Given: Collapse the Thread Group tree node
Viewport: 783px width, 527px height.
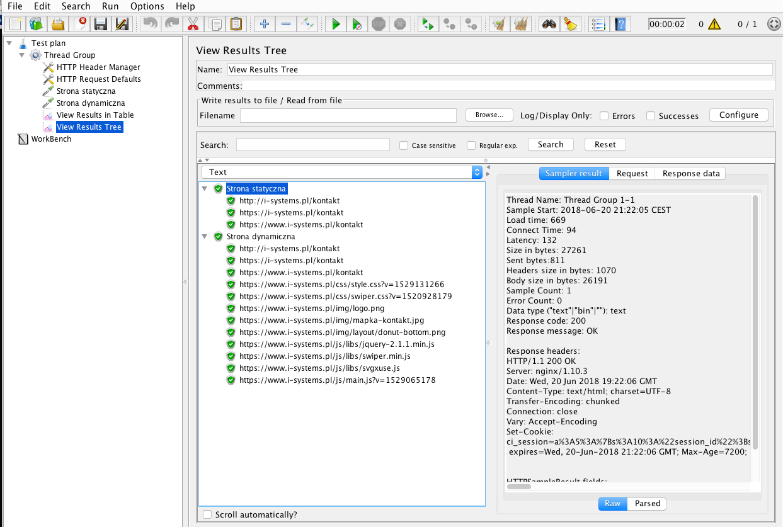Looking at the screenshot, I should (x=22, y=55).
